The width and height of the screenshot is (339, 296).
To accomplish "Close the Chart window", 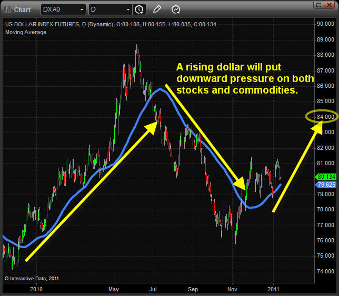I will point(330,5).
